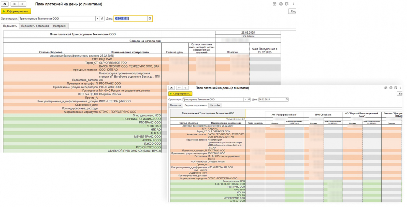
Task: Click the print icon in the back window
Action: 281,4
